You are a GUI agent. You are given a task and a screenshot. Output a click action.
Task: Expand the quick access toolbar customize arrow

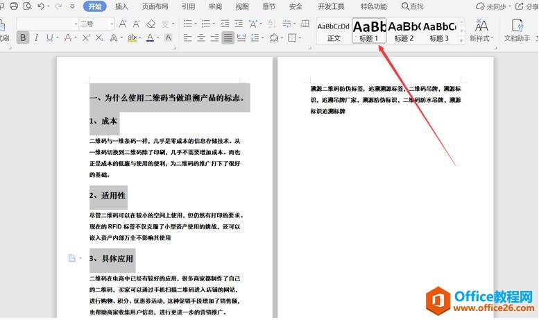click(x=73, y=6)
